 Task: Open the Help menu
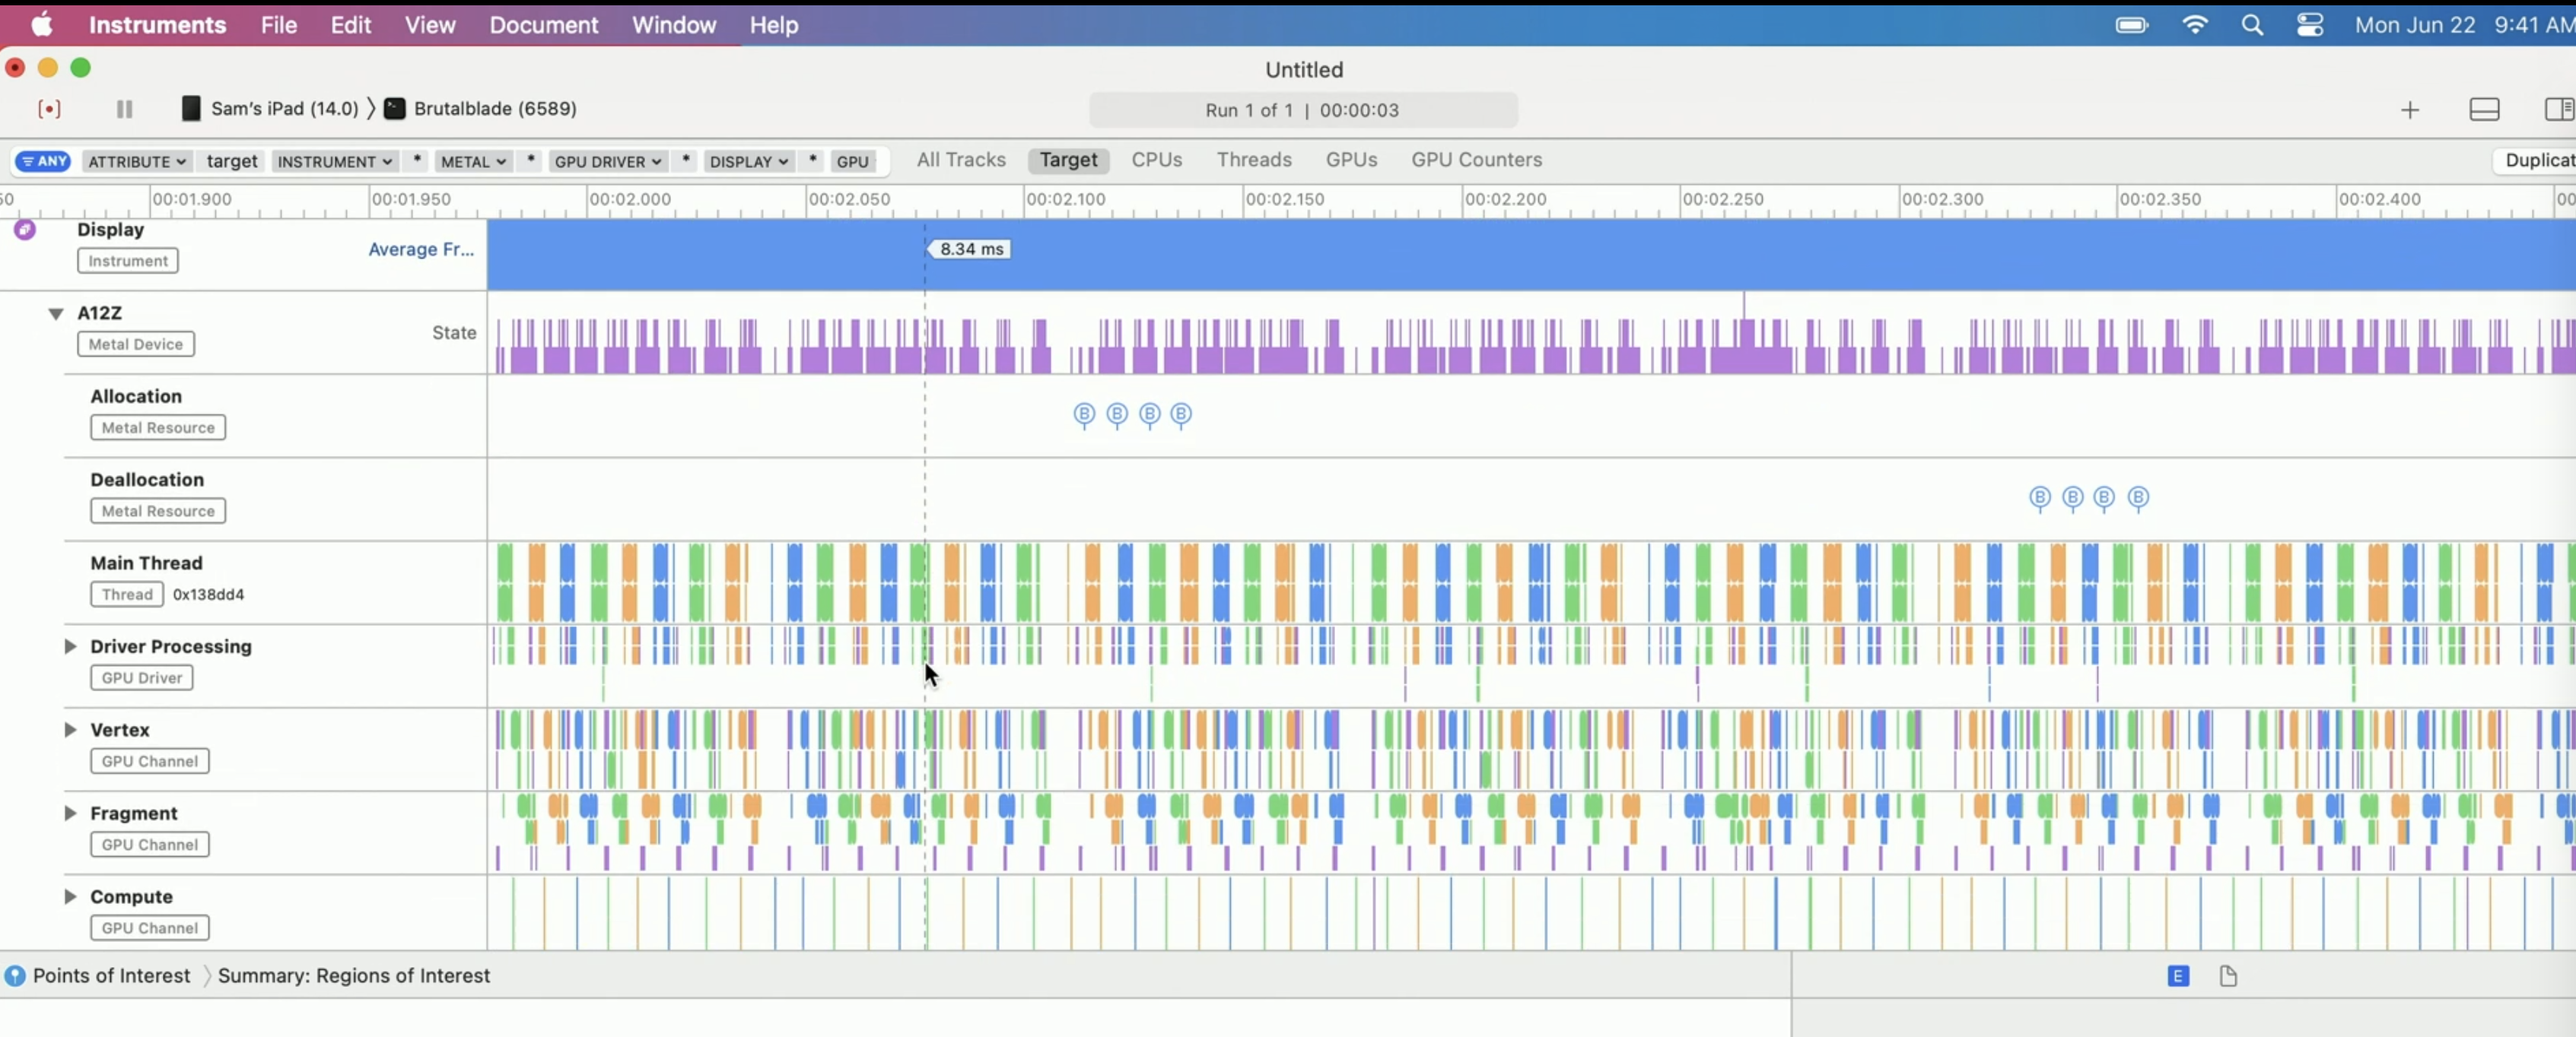click(773, 25)
